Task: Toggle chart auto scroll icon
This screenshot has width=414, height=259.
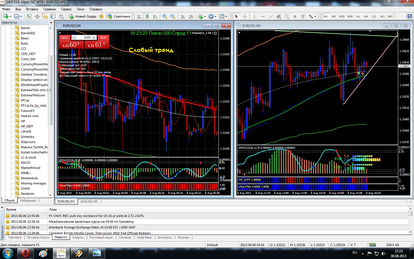Action: point(183,16)
